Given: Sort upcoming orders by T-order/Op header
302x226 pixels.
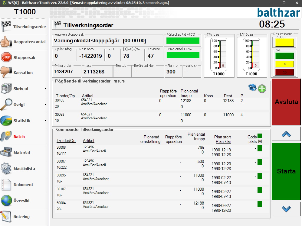Looking at the screenshot, I should 66,140.
